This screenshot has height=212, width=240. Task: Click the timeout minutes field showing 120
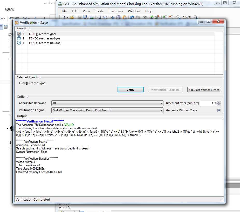coord(209,103)
